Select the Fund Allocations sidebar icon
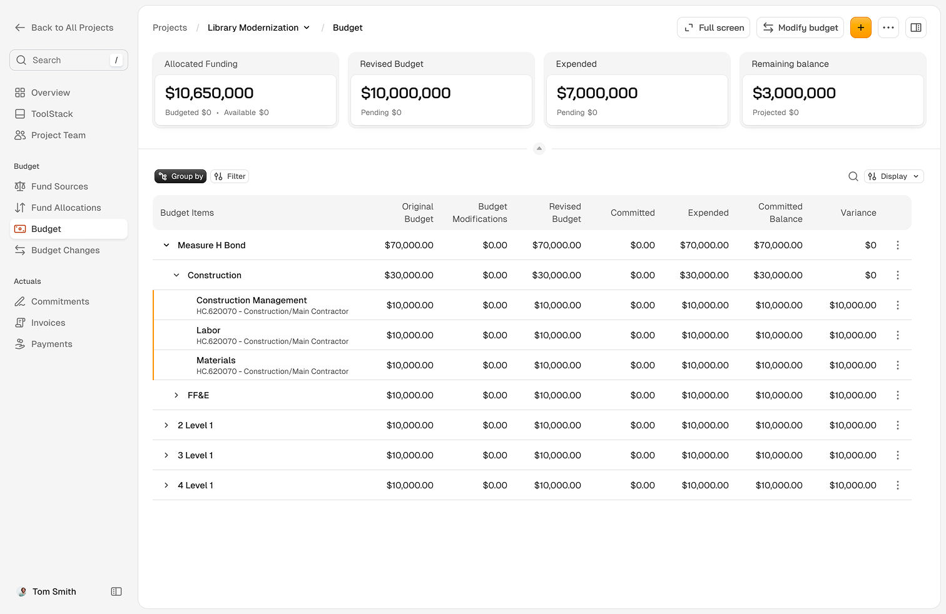The image size is (946, 614). 20,208
